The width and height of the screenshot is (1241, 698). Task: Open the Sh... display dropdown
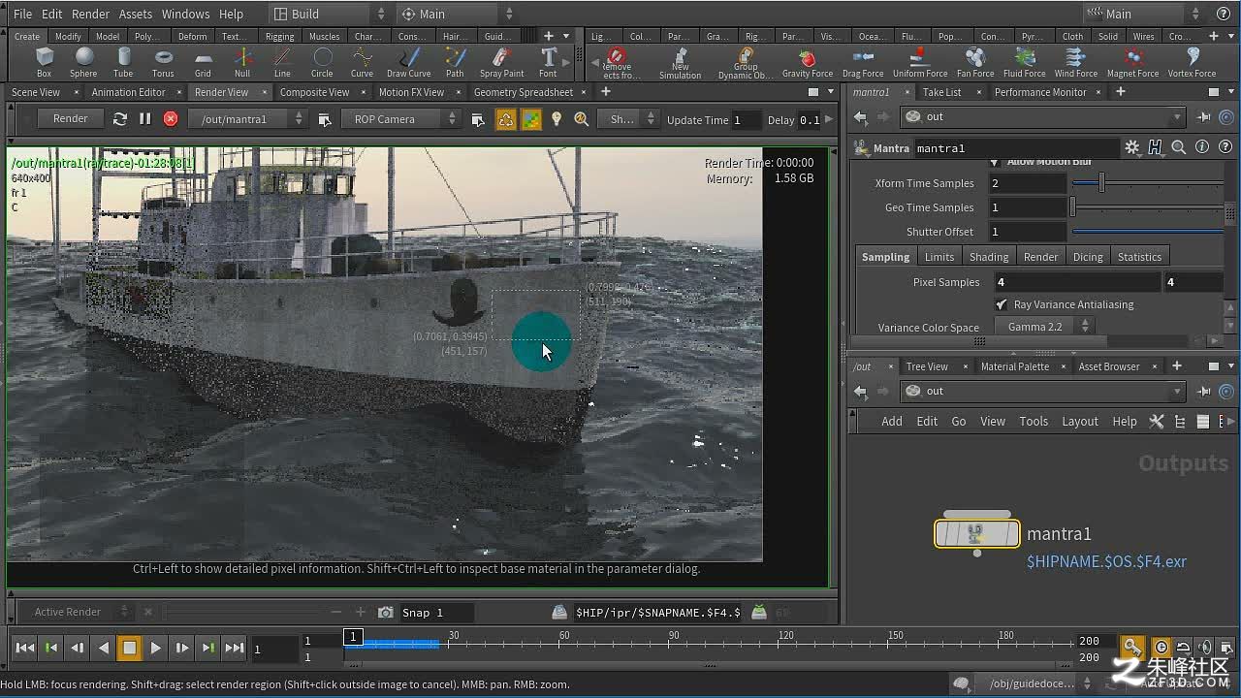(x=628, y=119)
